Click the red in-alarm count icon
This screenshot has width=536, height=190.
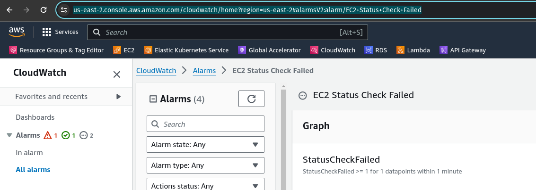[x=47, y=135]
